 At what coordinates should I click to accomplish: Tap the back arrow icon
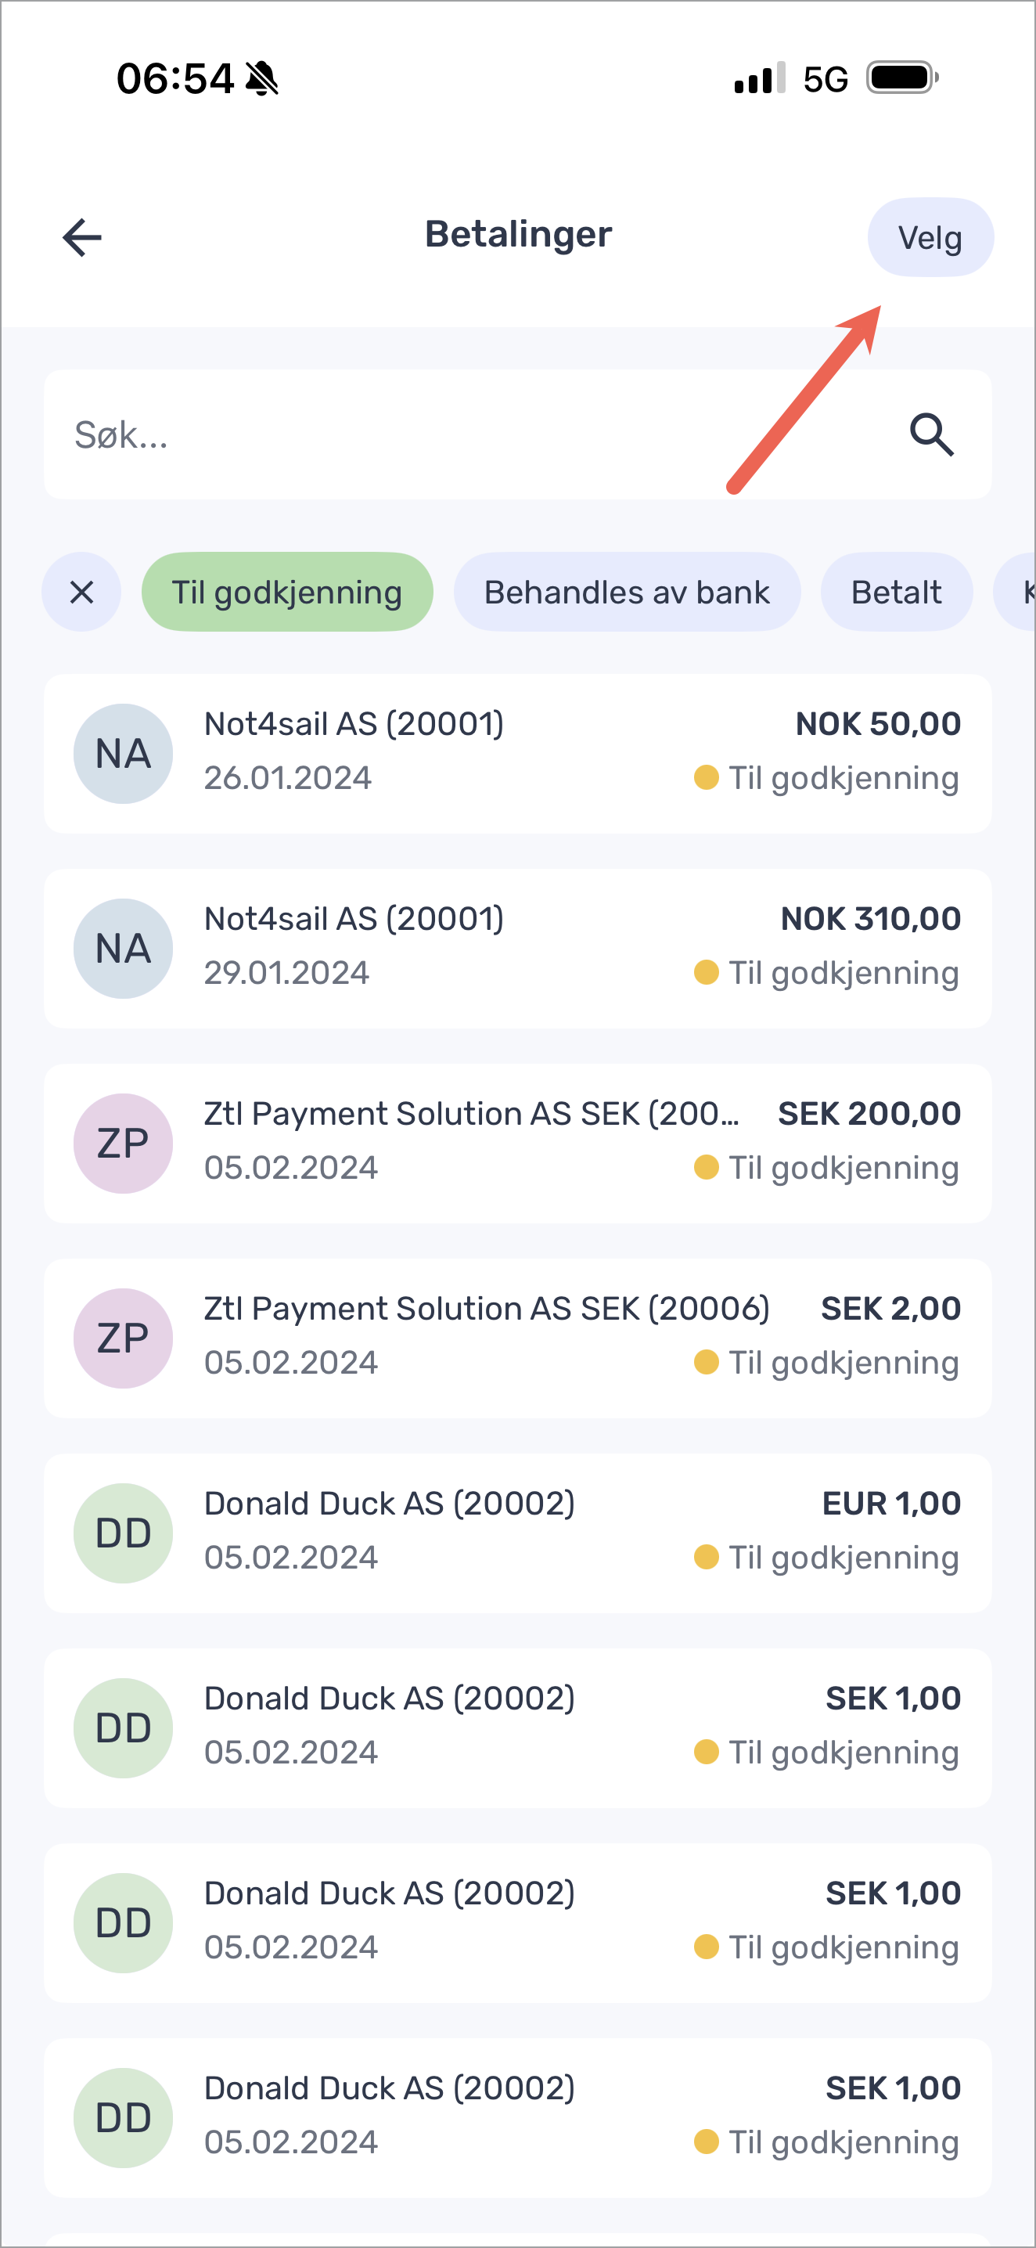tap(83, 237)
